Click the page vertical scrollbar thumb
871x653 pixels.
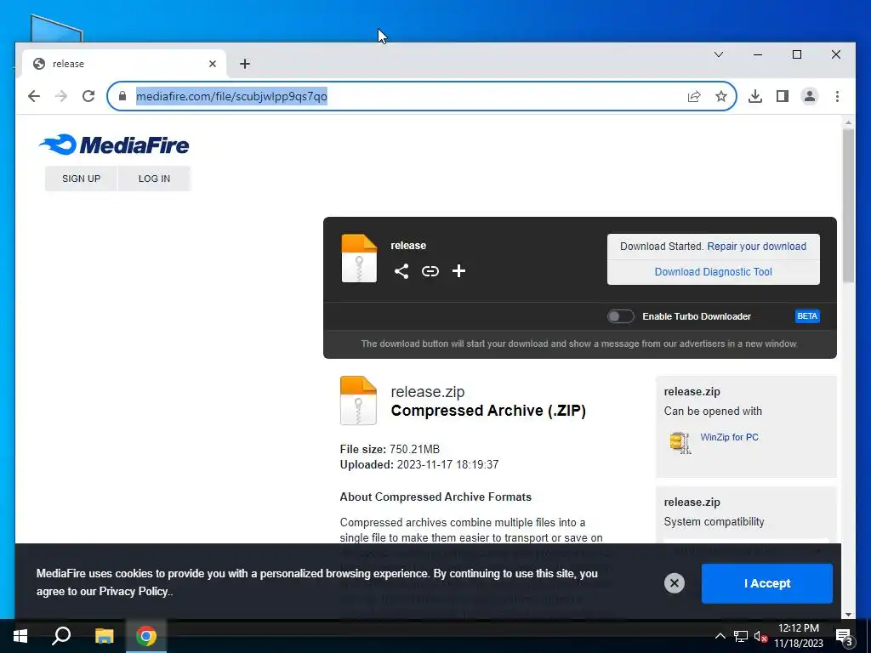(x=848, y=206)
